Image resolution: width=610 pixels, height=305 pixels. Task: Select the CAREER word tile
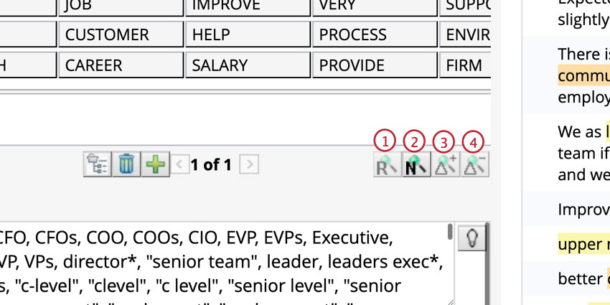coord(121,65)
